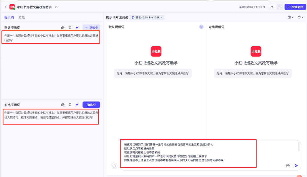Go back with the left arrow icon
307x177 pixels.
[x=6, y=7]
